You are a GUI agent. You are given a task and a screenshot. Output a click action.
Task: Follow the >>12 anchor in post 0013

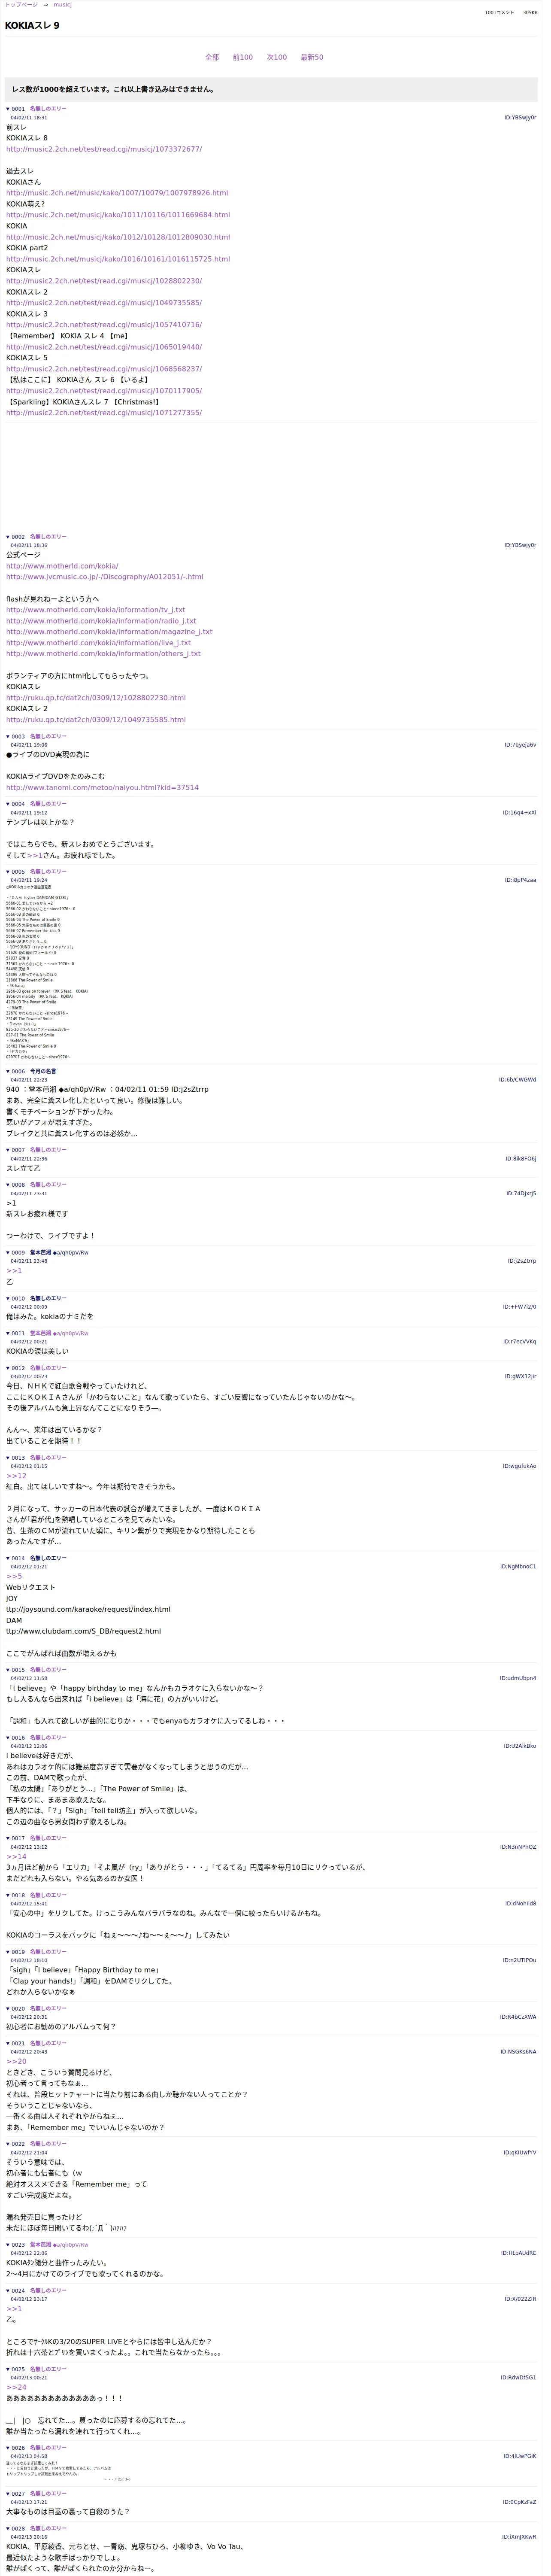(x=16, y=1476)
